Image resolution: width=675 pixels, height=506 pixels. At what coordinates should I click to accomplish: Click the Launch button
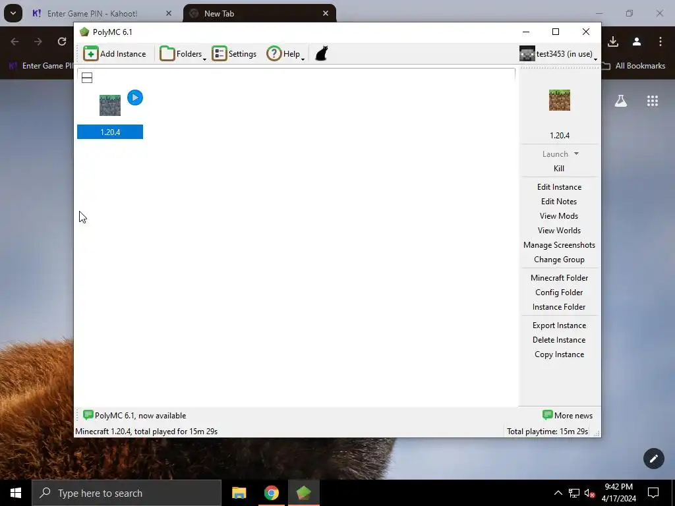tap(555, 154)
